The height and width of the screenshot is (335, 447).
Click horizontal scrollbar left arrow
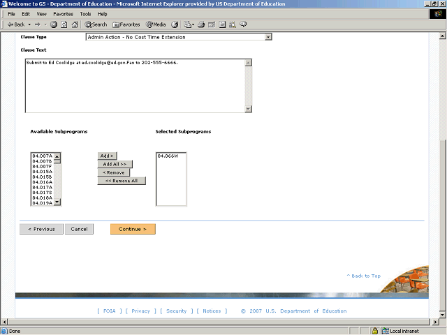coord(4,322)
